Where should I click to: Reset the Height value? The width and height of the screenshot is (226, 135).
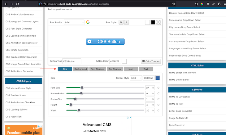click(159, 105)
